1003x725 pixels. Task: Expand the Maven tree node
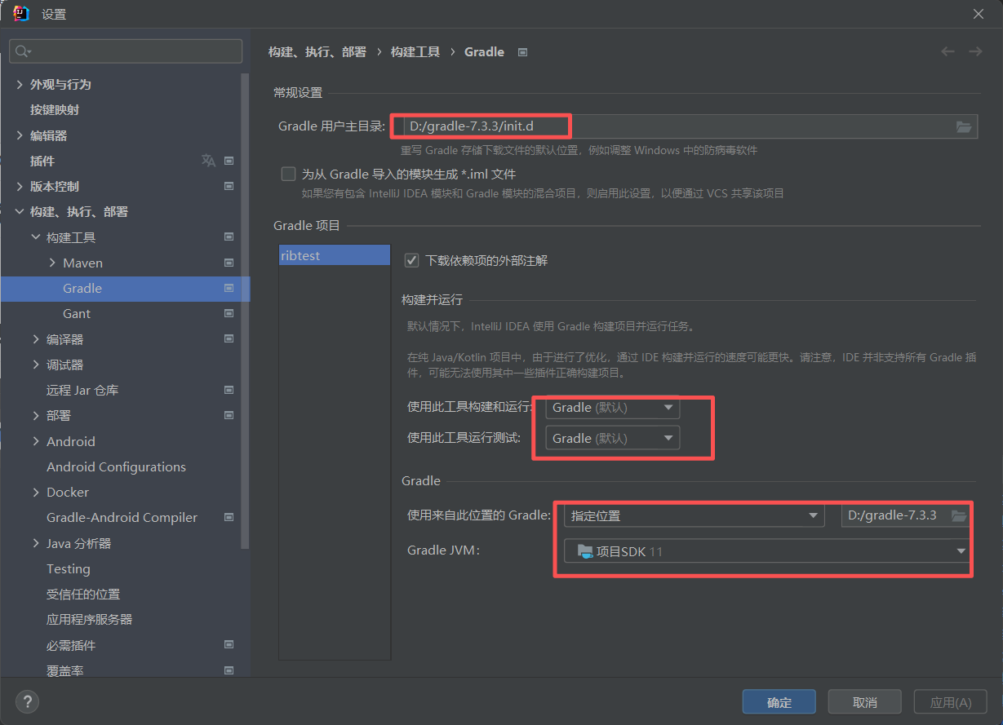click(x=52, y=263)
